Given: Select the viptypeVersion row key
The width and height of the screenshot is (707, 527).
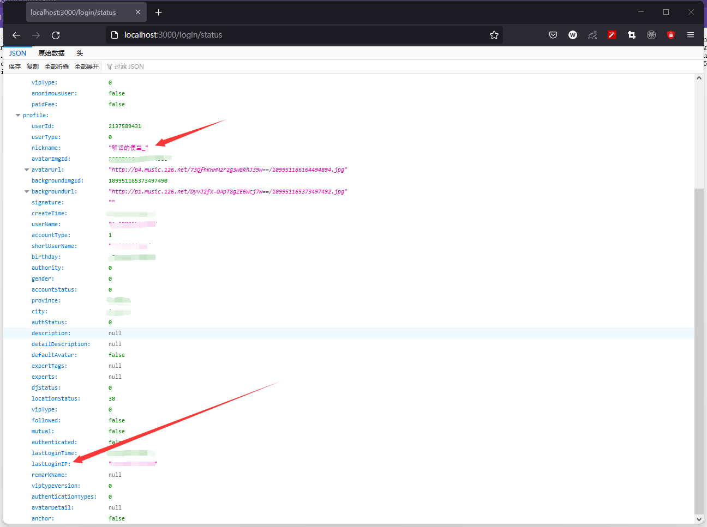Looking at the screenshot, I should point(56,486).
